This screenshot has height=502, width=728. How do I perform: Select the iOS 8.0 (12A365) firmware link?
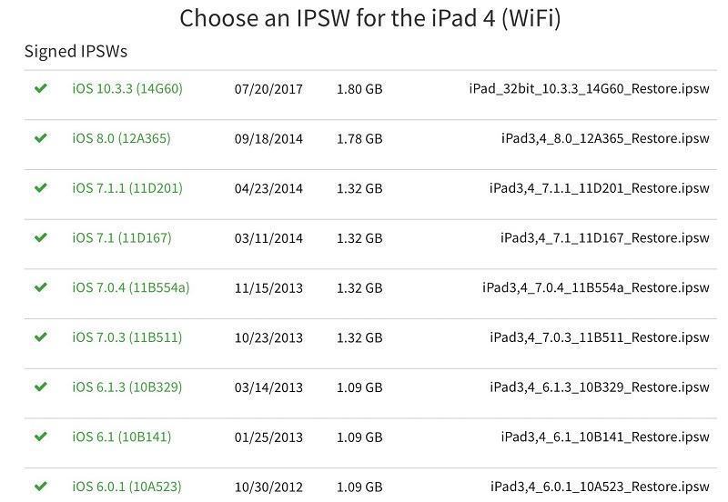pos(121,138)
